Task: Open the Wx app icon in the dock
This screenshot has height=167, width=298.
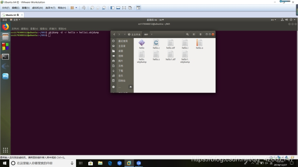Action: click(5, 76)
